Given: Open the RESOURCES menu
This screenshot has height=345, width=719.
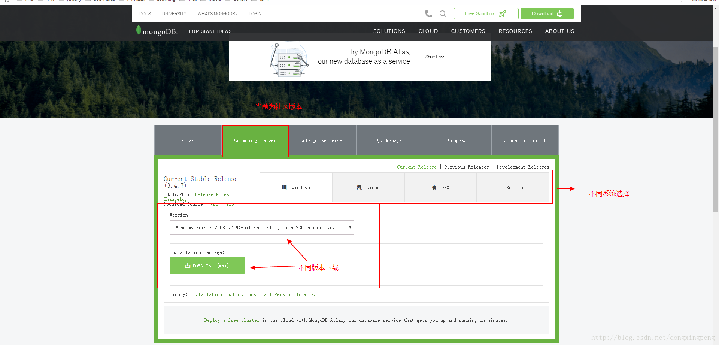Looking at the screenshot, I should pyautogui.click(x=515, y=31).
